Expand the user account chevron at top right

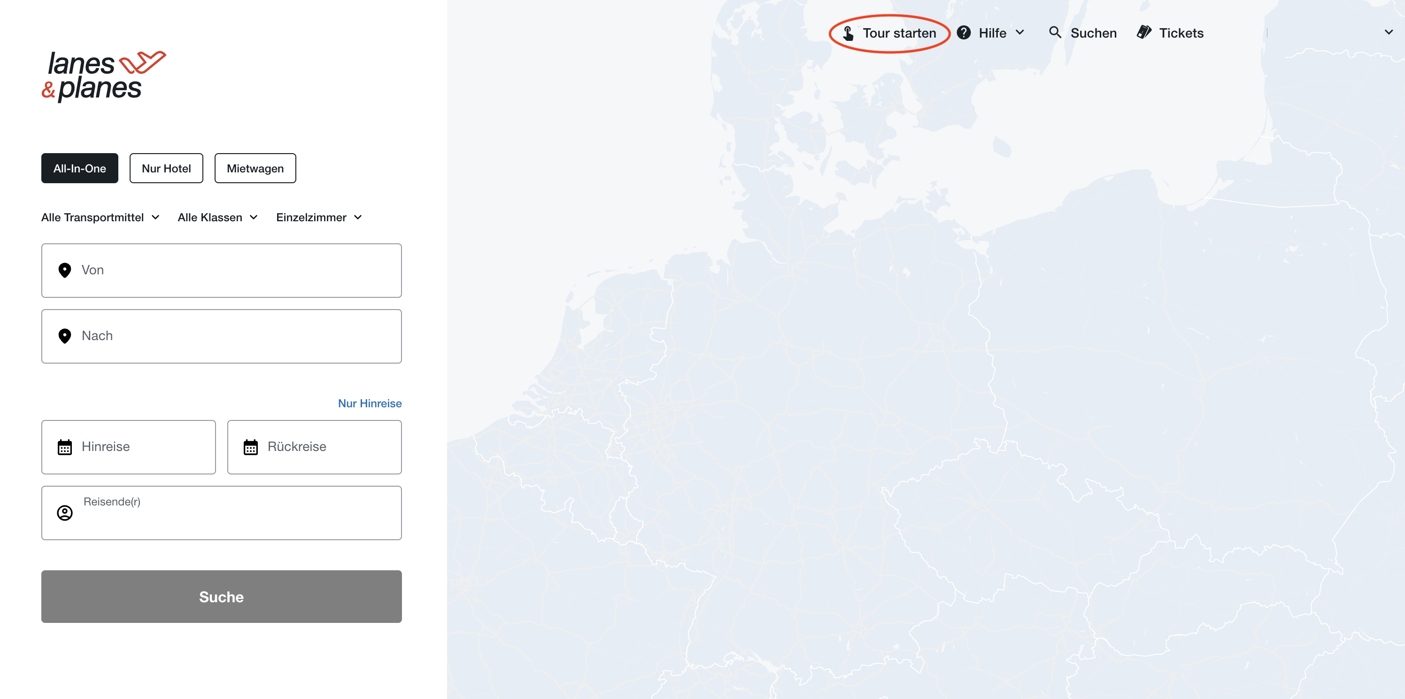tap(1389, 33)
